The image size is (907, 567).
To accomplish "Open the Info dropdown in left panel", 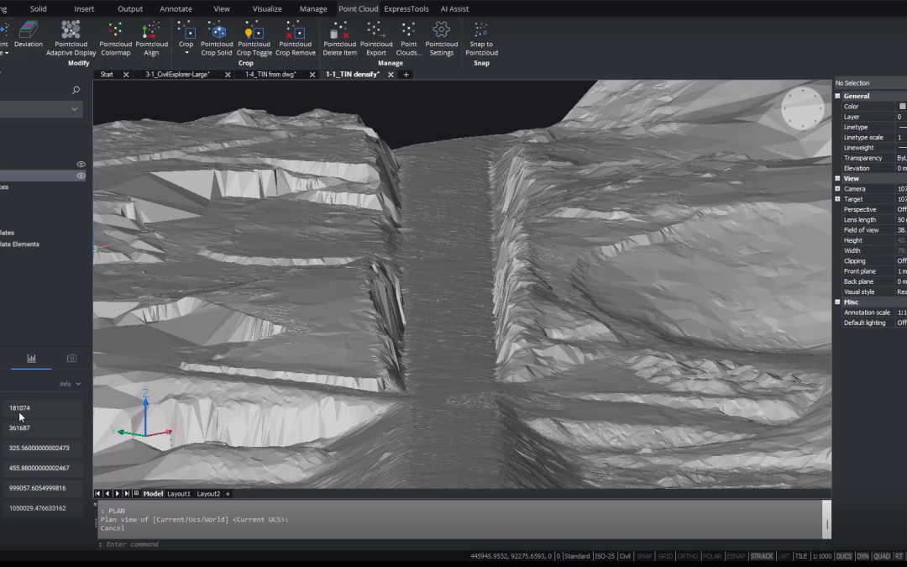I will tap(71, 384).
